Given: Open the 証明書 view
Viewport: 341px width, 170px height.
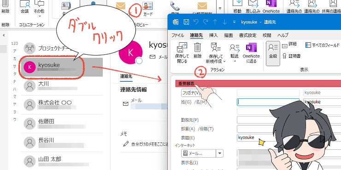Looking at the screenshot, I should tap(292, 56).
